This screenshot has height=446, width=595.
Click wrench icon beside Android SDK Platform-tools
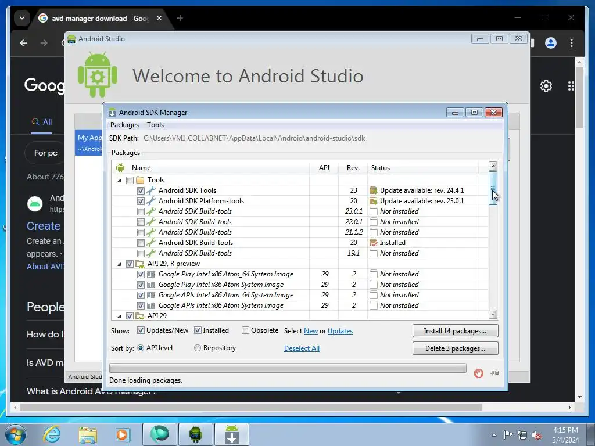(x=151, y=201)
